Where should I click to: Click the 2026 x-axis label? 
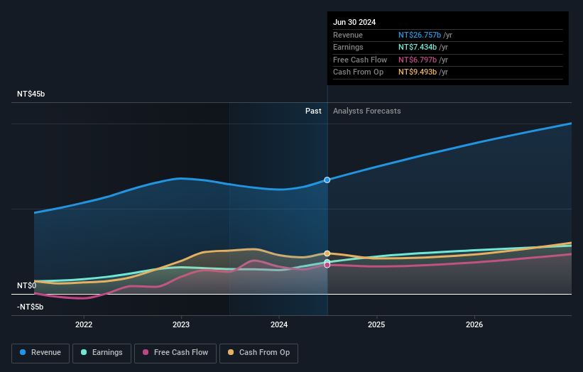(474, 324)
